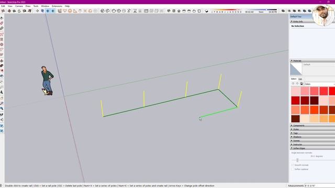Switch to the Edit tab in Materials
The image size is (335, 188).
coord(300,79)
